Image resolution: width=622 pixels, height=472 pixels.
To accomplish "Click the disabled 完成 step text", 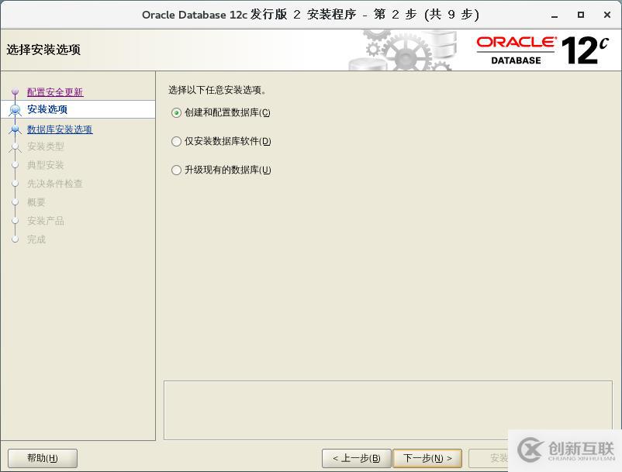I will [36, 239].
